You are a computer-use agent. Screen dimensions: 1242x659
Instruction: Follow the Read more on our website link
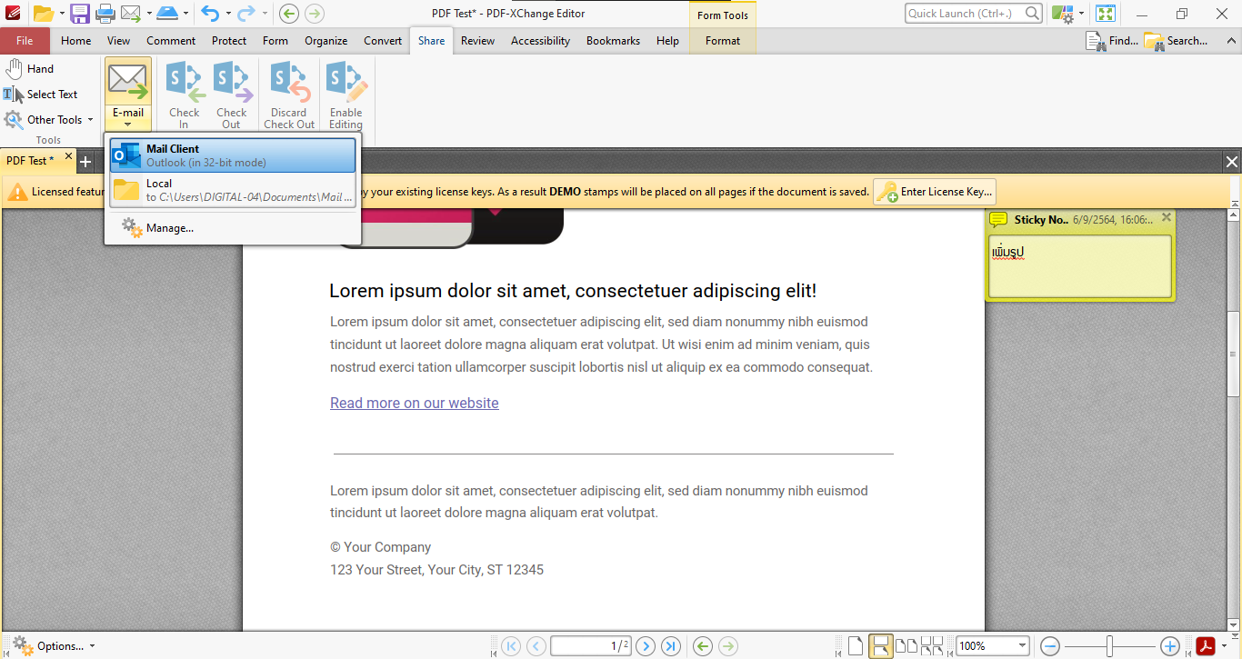point(415,403)
